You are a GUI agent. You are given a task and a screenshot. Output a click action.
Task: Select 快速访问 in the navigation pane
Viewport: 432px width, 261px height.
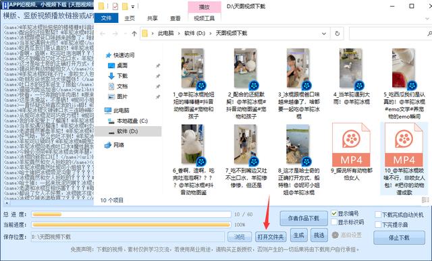click(124, 55)
